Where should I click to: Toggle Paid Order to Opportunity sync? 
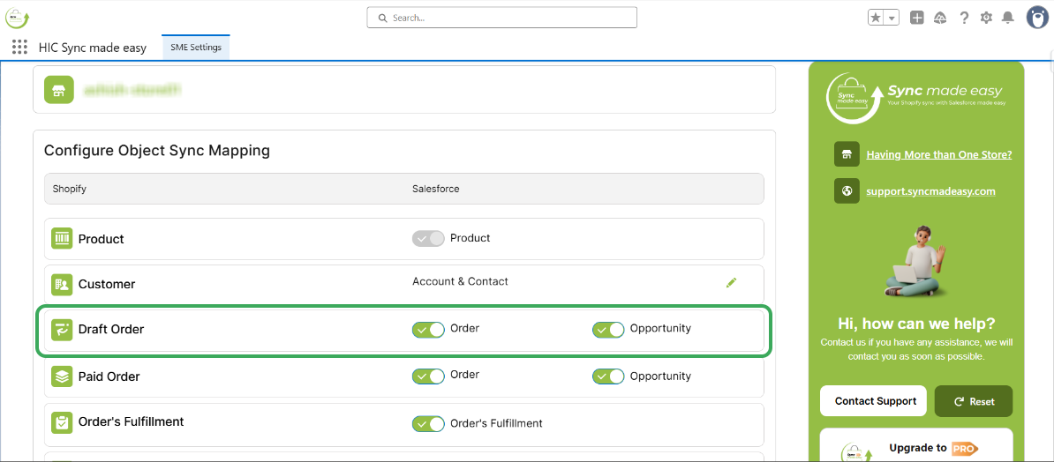608,376
